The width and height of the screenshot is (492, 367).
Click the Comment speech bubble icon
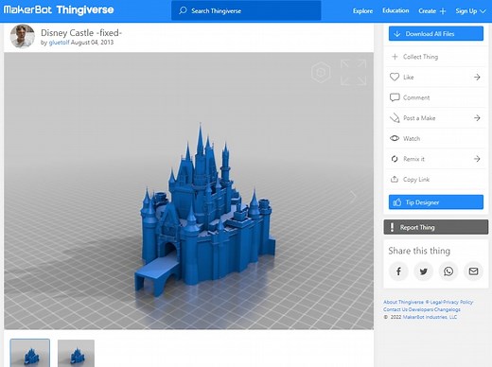(395, 97)
